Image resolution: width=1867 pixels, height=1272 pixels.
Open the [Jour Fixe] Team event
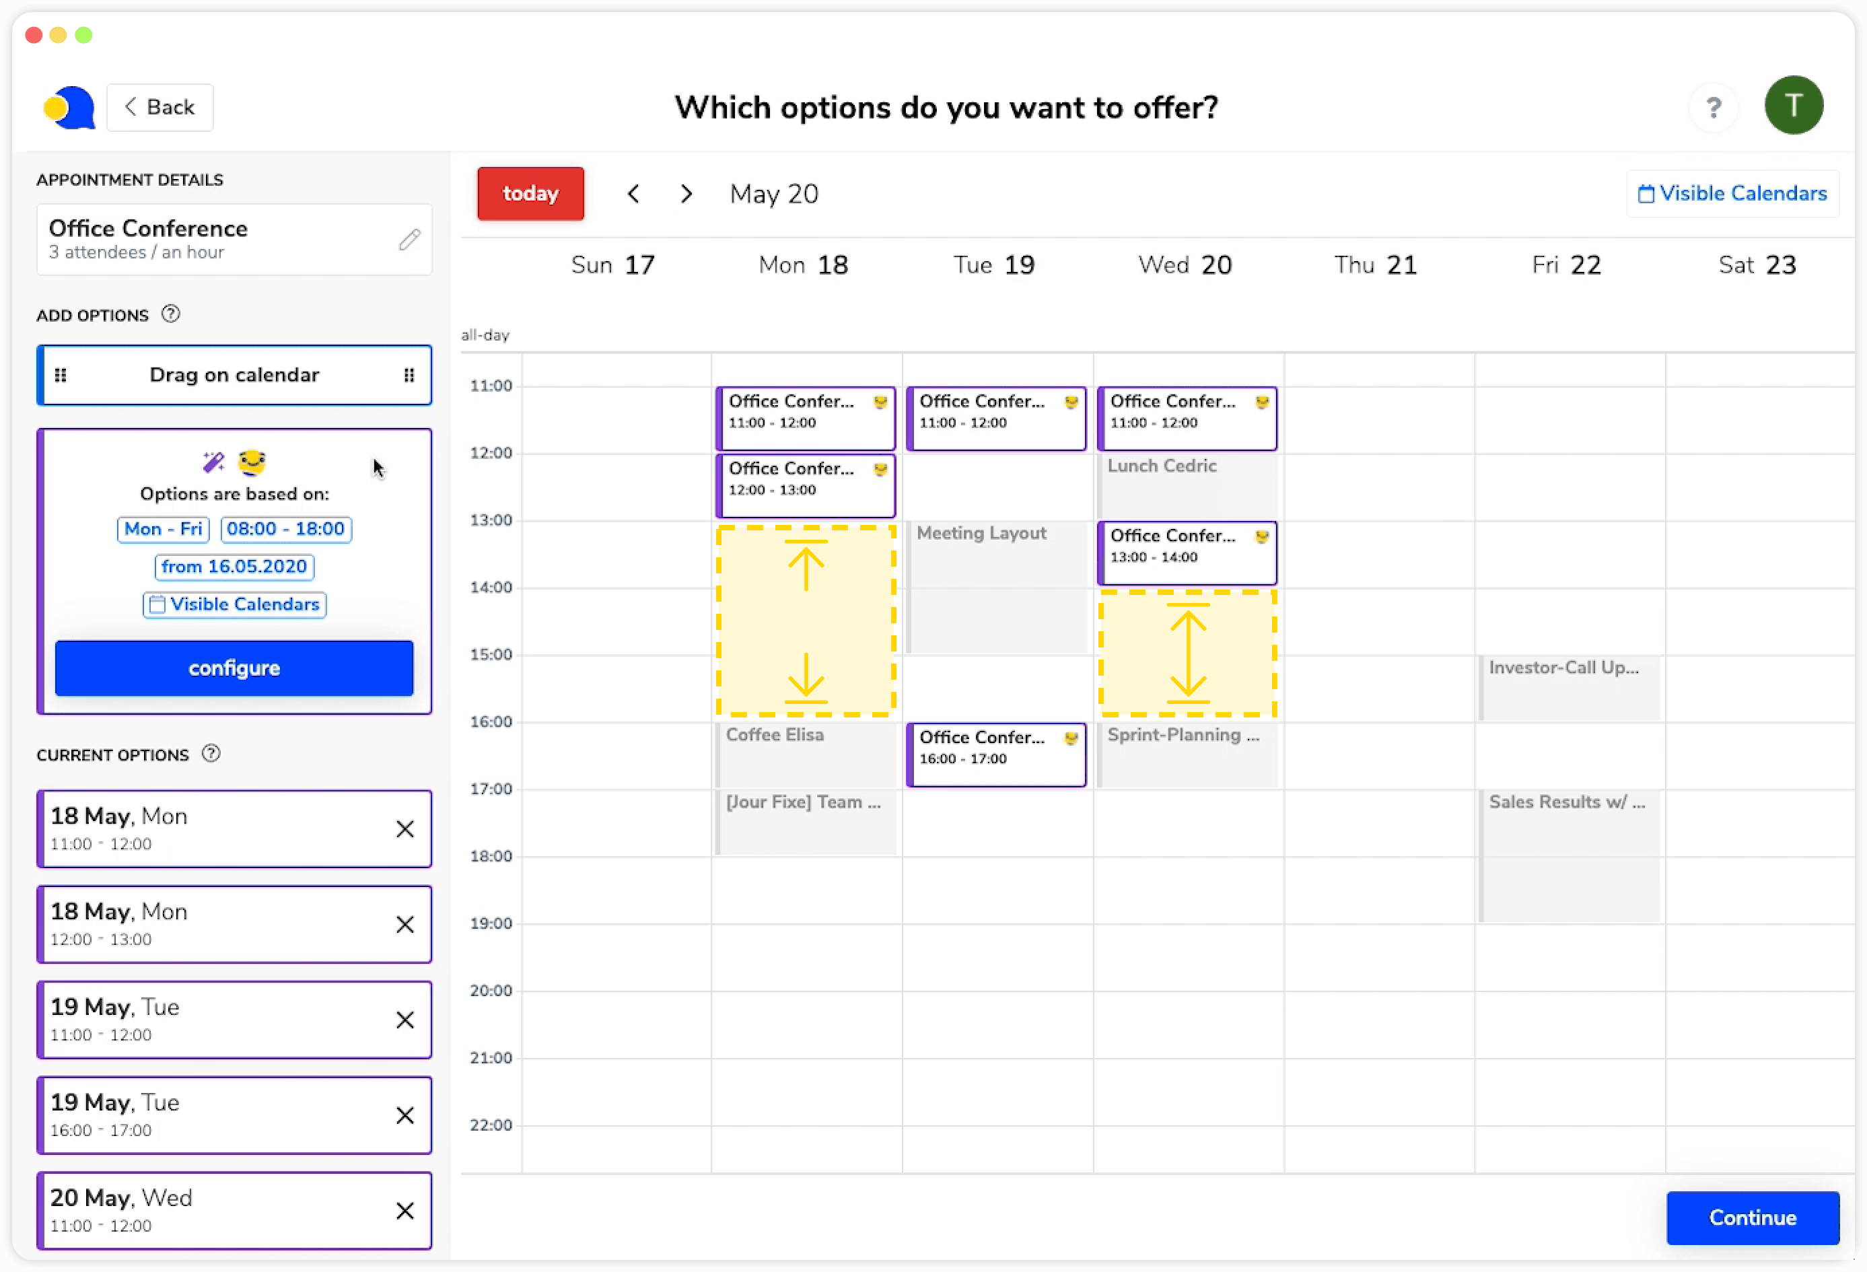point(805,823)
